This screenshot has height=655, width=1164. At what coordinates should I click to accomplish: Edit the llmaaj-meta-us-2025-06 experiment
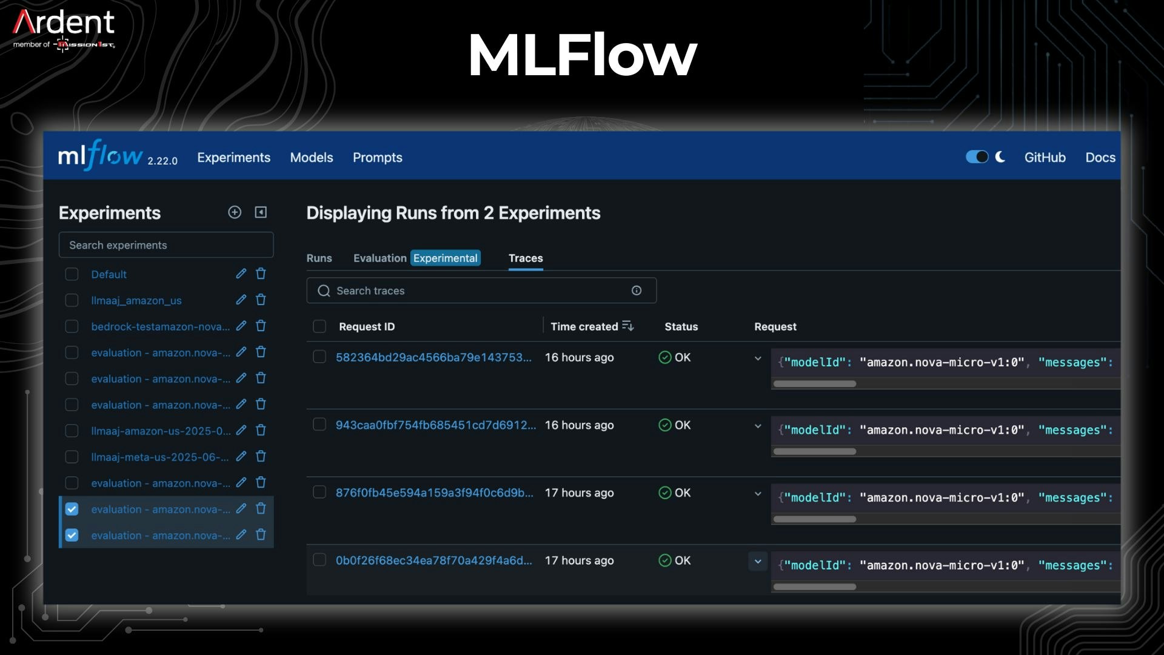[x=241, y=456]
